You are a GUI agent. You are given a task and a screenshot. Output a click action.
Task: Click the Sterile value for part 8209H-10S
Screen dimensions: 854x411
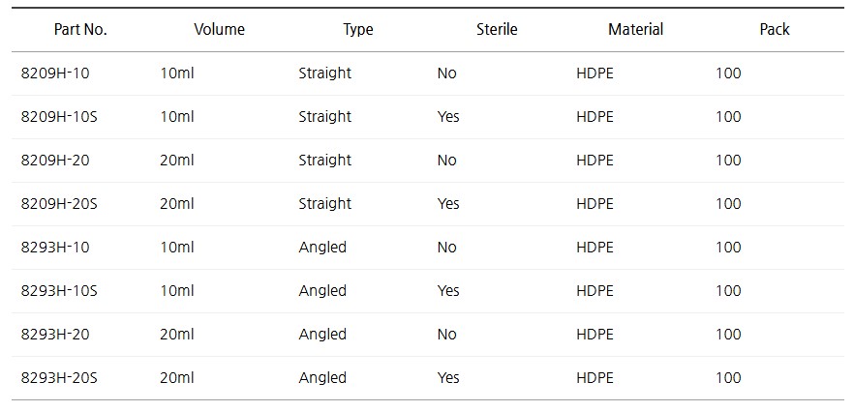click(x=448, y=117)
